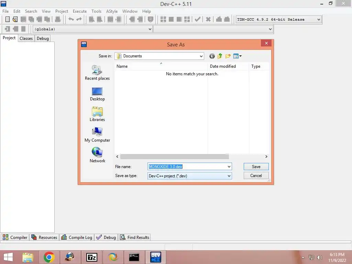
Task: Go back using the dialog's back arrow icon
Action: click(x=212, y=56)
